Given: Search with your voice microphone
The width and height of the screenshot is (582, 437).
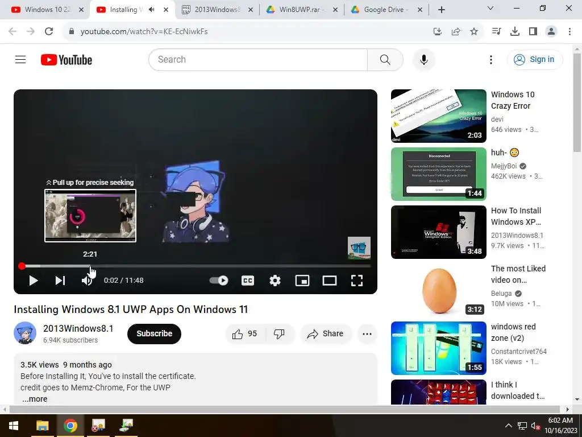Looking at the screenshot, I should (x=424, y=59).
